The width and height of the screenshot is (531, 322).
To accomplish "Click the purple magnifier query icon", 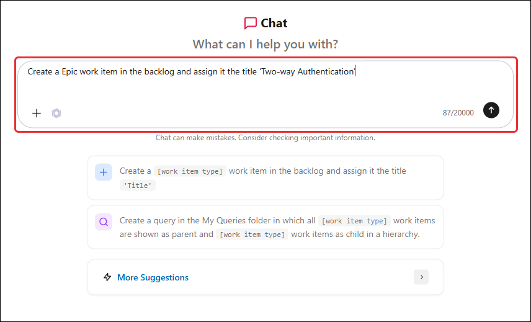I will (x=104, y=221).
